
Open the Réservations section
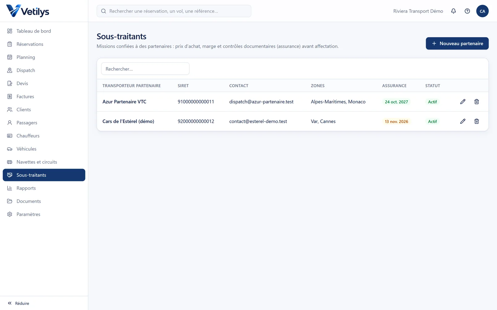[x=44, y=44]
